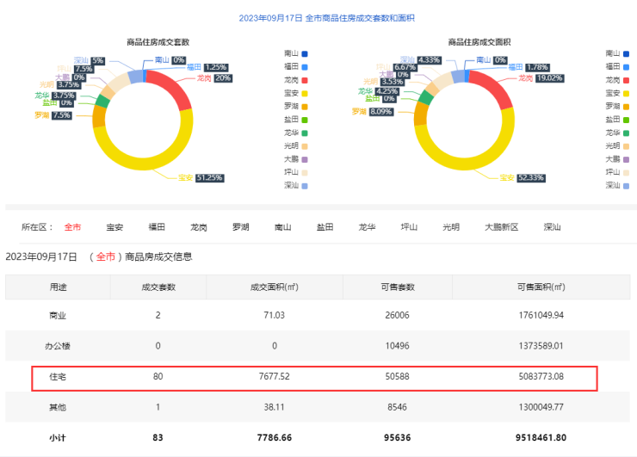Click the 住宅 cell in the table
637x457 pixels.
click(x=58, y=377)
